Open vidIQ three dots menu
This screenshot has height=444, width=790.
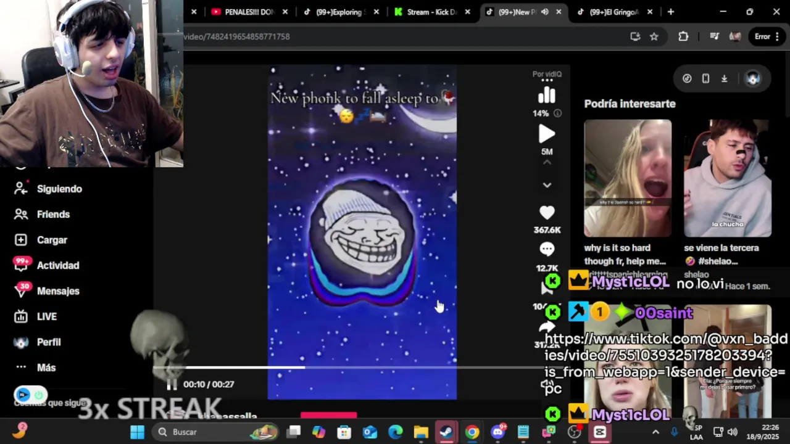tap(547, 80)
